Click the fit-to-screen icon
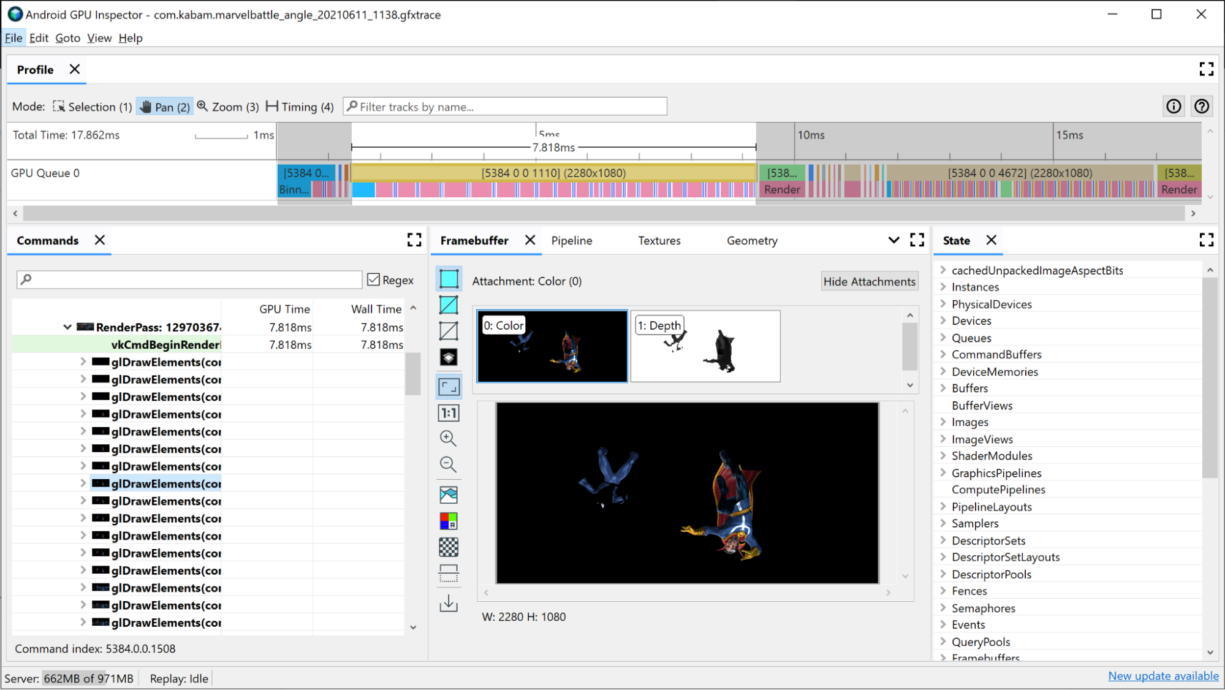The image size is (1225, 690). pyautogui.click(x=449, y=385)
